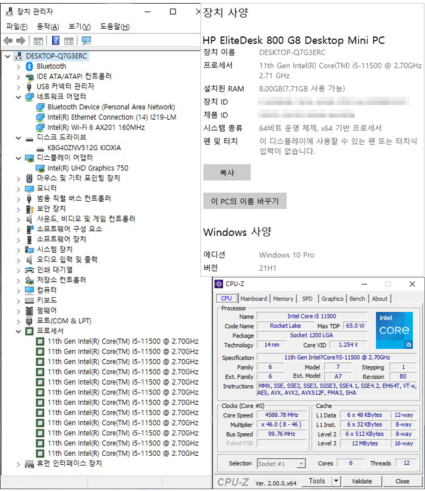Click the Threads value 12 in CPU-Z

pyautogui.click(x=407, y=463)
